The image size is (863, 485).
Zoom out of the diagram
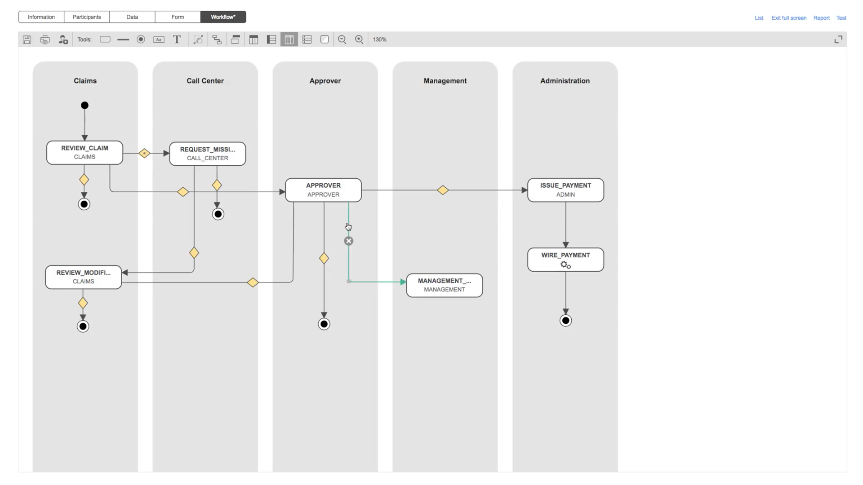click(342, 39)
